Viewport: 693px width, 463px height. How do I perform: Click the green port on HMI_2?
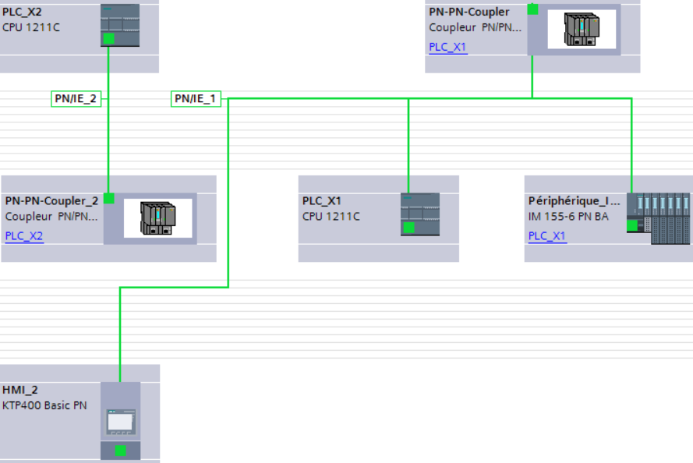121,451
